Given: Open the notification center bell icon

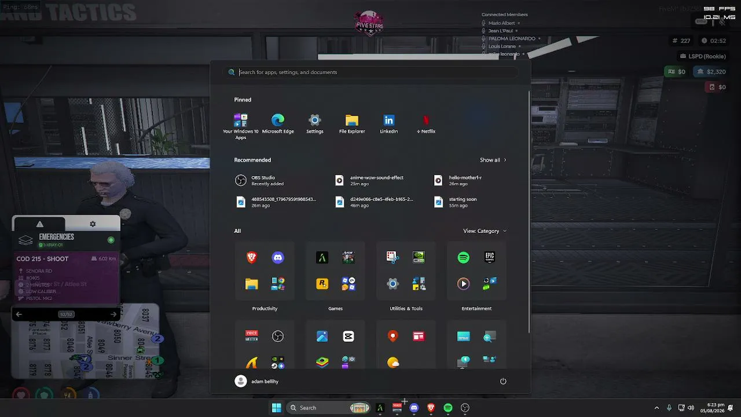Looking at the screenshot, I should pyautogui.click(x=731, y=408).
